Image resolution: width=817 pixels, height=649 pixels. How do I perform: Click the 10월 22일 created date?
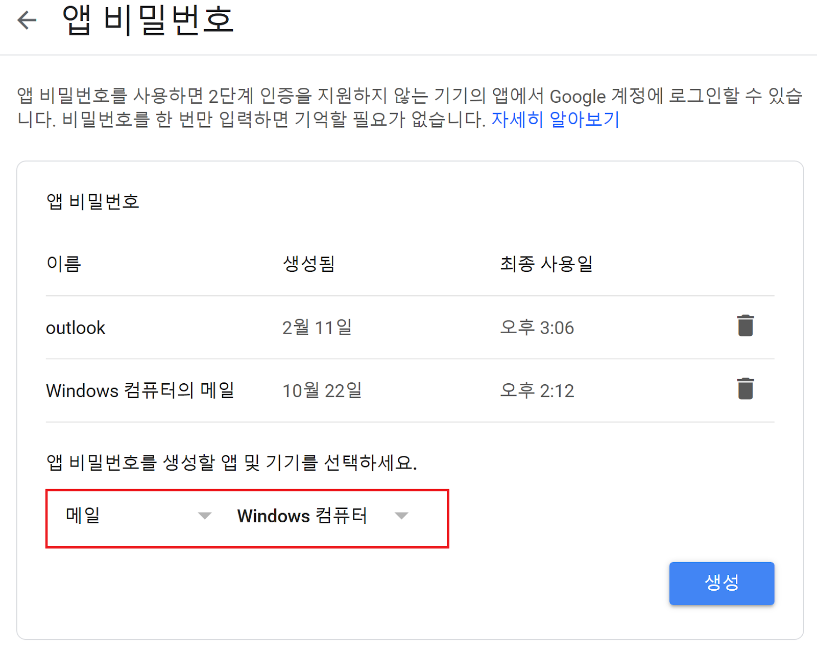click(322, 390)
